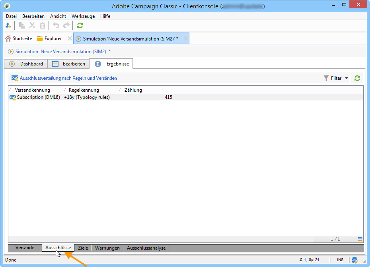Click the envelope icon beside Subscription (DM18)
378x275 pixels.
coord(13,97)
